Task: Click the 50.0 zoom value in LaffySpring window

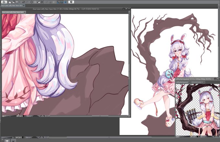Action: (178, 137)
